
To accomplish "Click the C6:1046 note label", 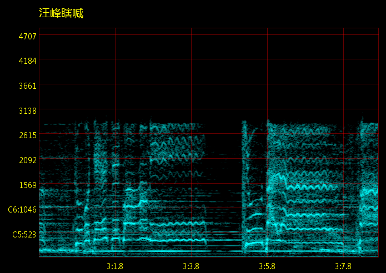I will (x=22, y=210).
